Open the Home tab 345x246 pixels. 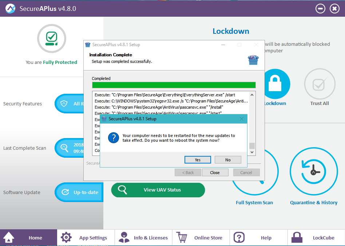coord(29,238)
